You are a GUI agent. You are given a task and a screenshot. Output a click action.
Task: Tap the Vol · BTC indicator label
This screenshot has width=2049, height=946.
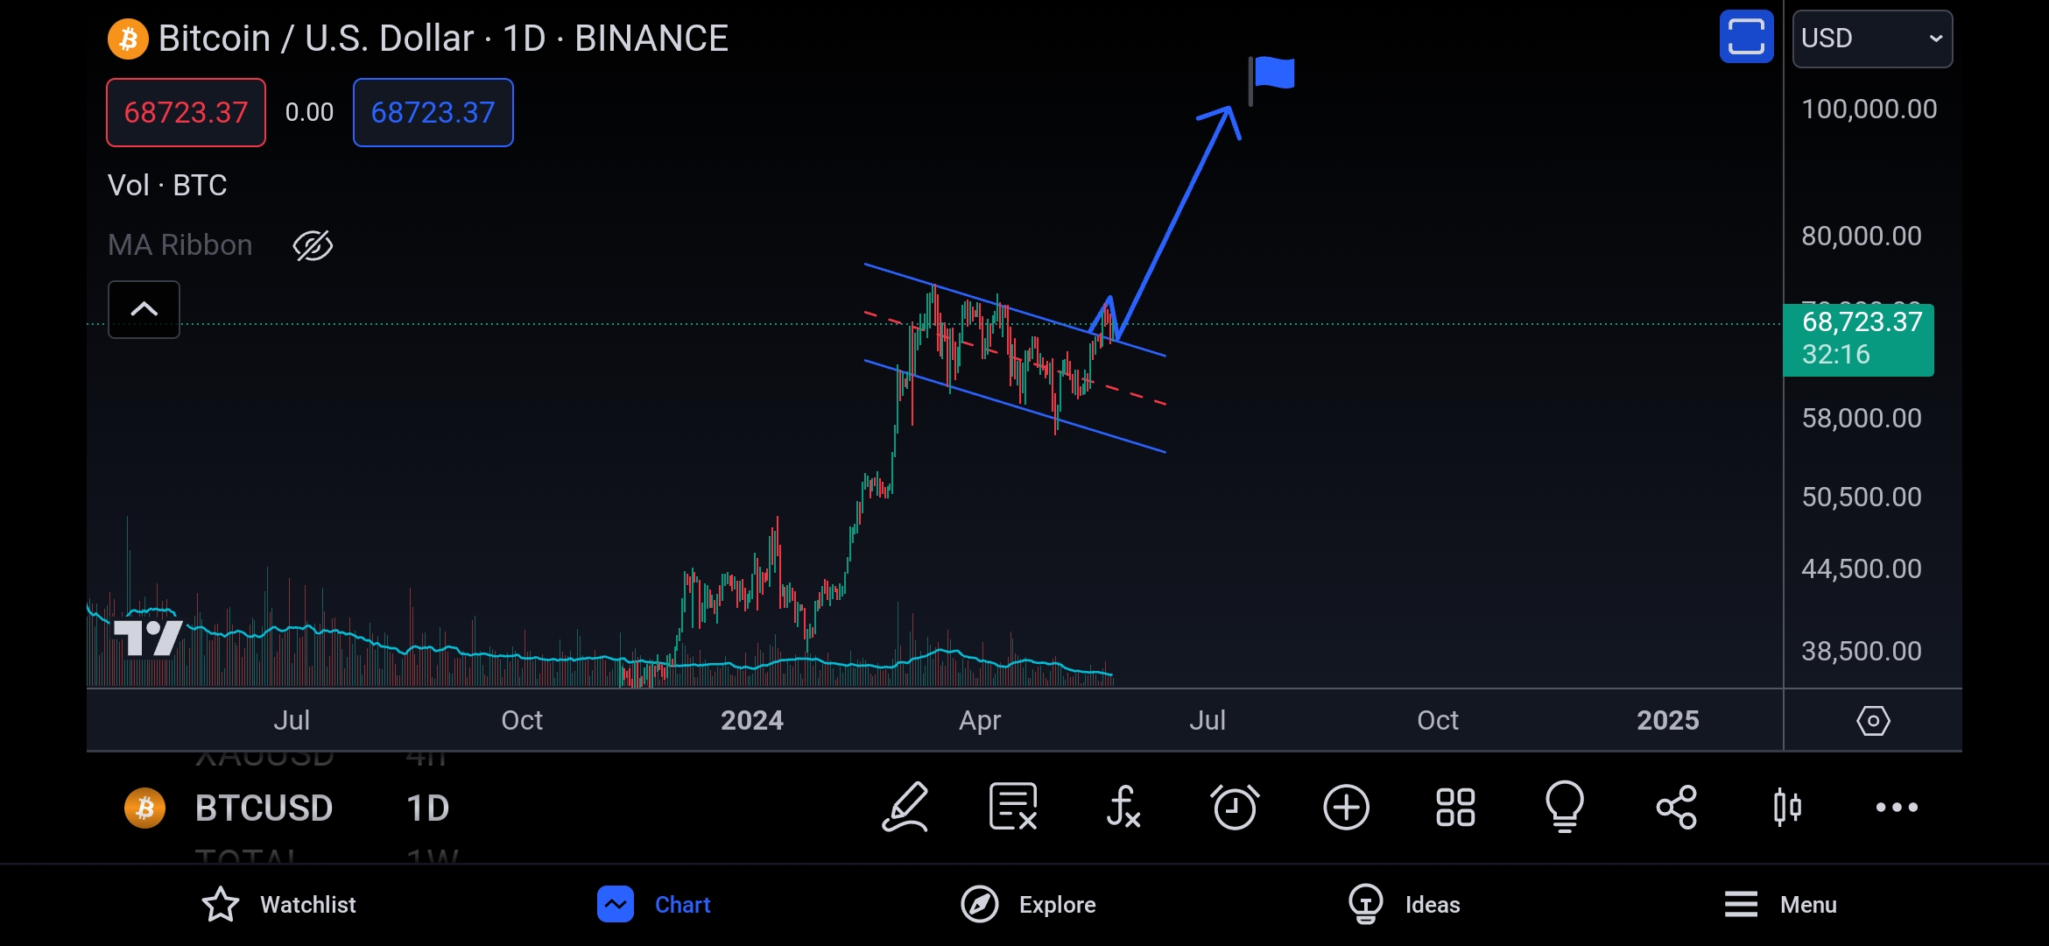(x=167, y=186)
